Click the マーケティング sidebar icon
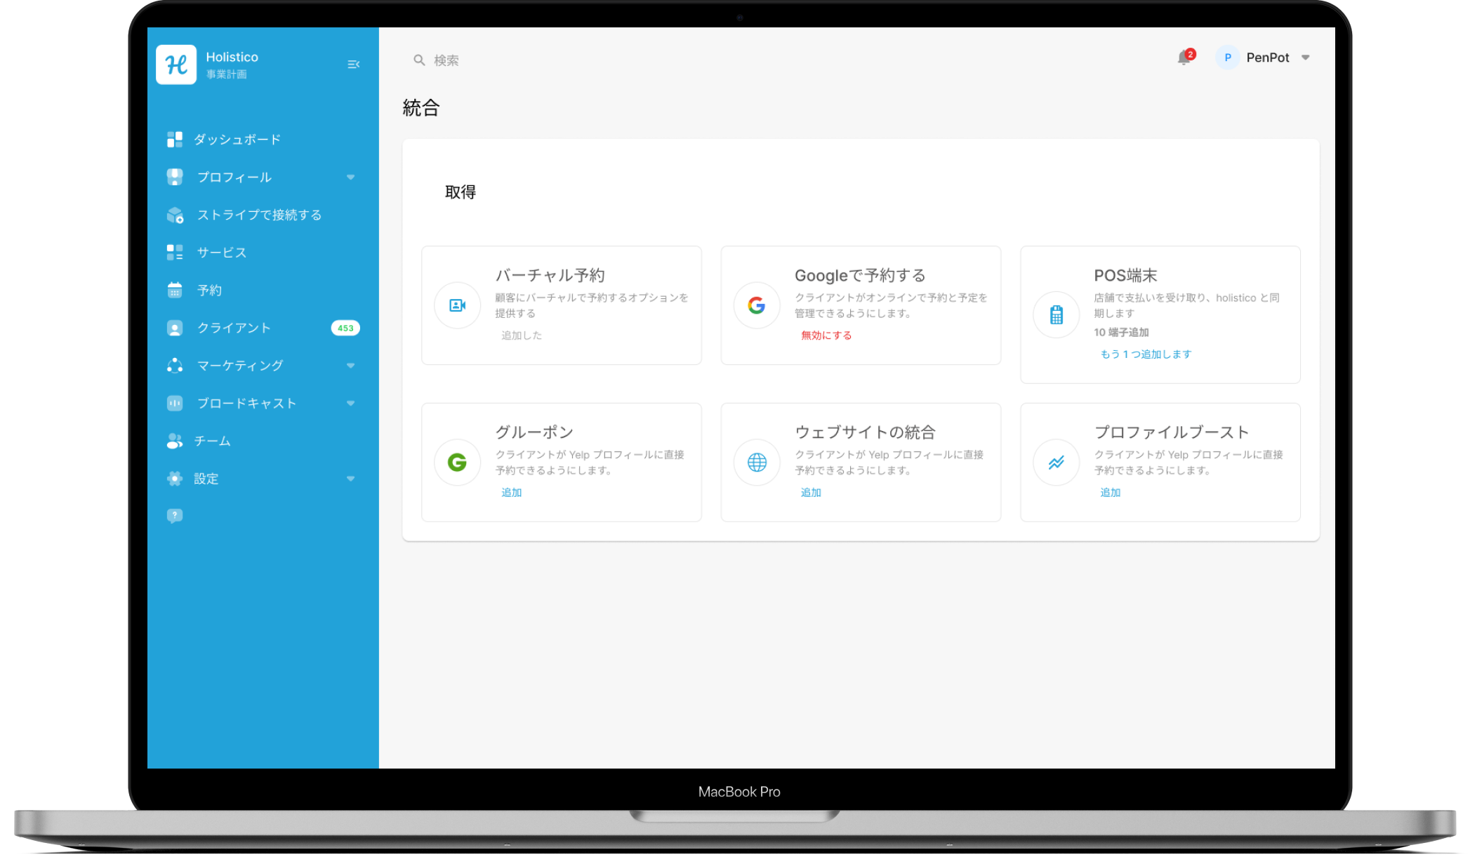This screenshot has height=857, width=1470. tap(175, 366)
